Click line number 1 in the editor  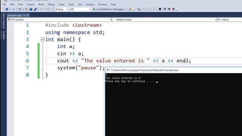pyautogui.click(x=27, y=25)
